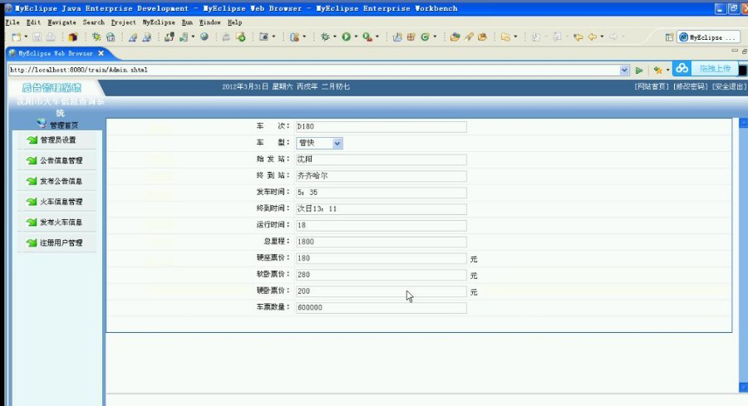Click the Open Perspective icon

click(x=669, y=37)
